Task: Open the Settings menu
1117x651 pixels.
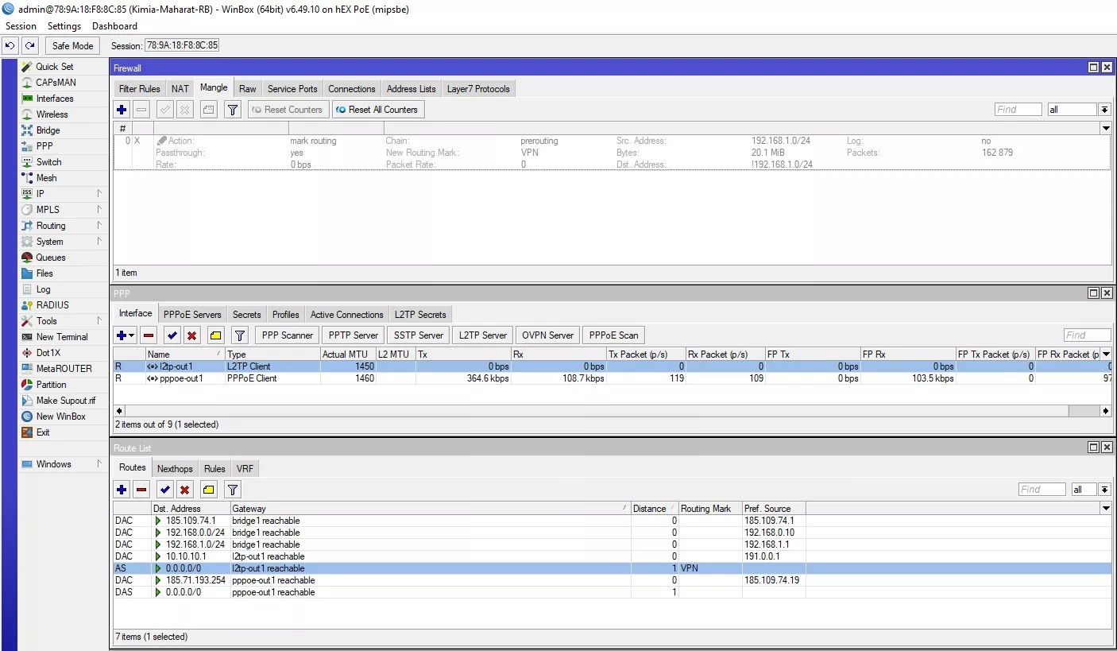Action: pyautogui.click(x=64, y=26)
